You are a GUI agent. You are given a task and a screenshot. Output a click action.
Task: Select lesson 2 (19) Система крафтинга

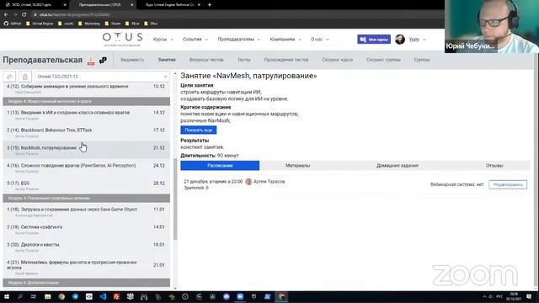86,229
